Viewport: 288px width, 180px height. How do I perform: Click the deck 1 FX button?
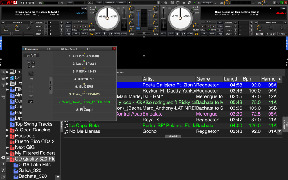coord(3,22)
